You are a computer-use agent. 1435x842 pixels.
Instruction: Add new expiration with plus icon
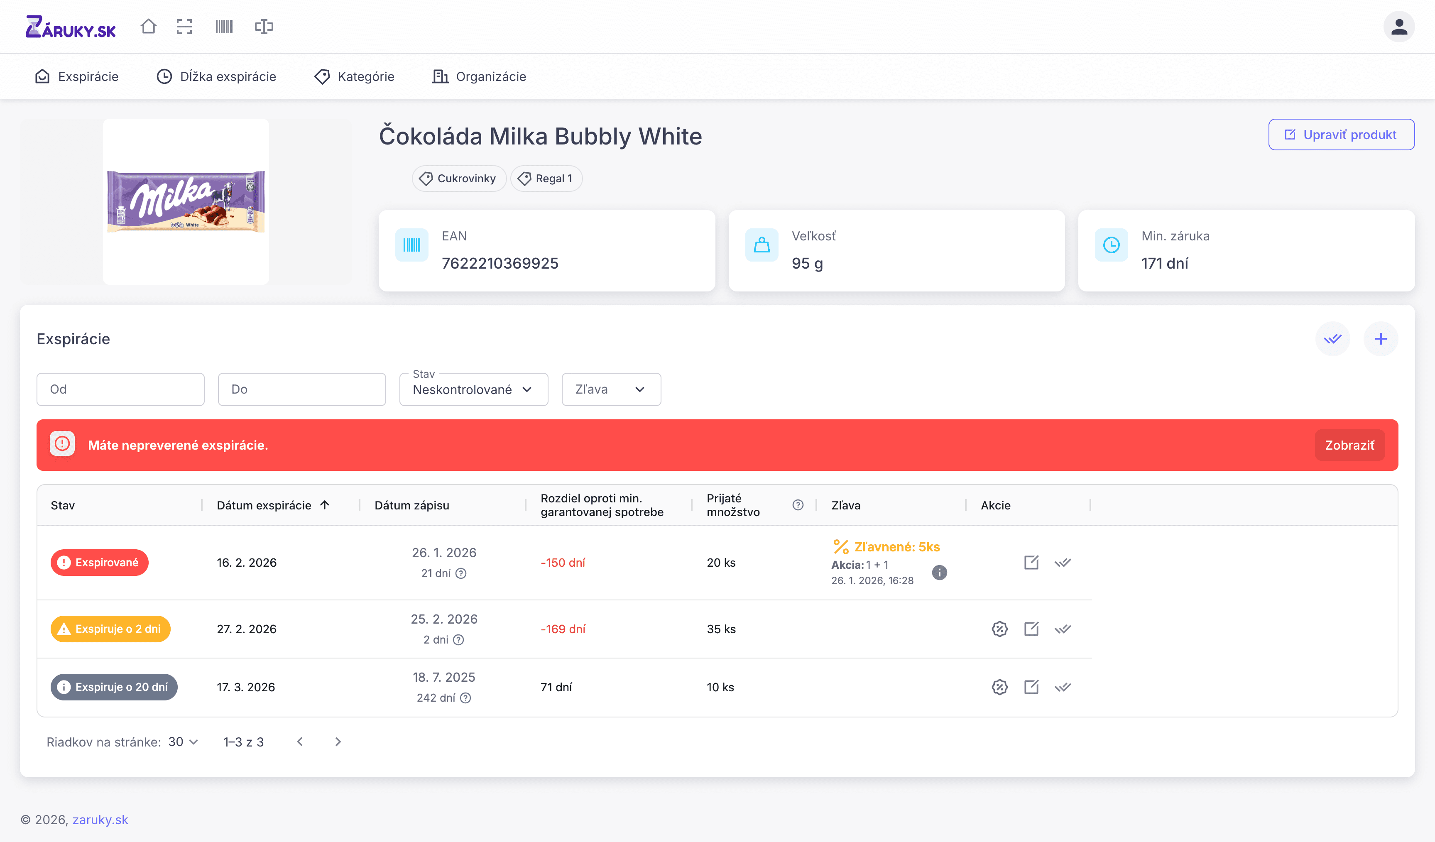coord(1380,339)
